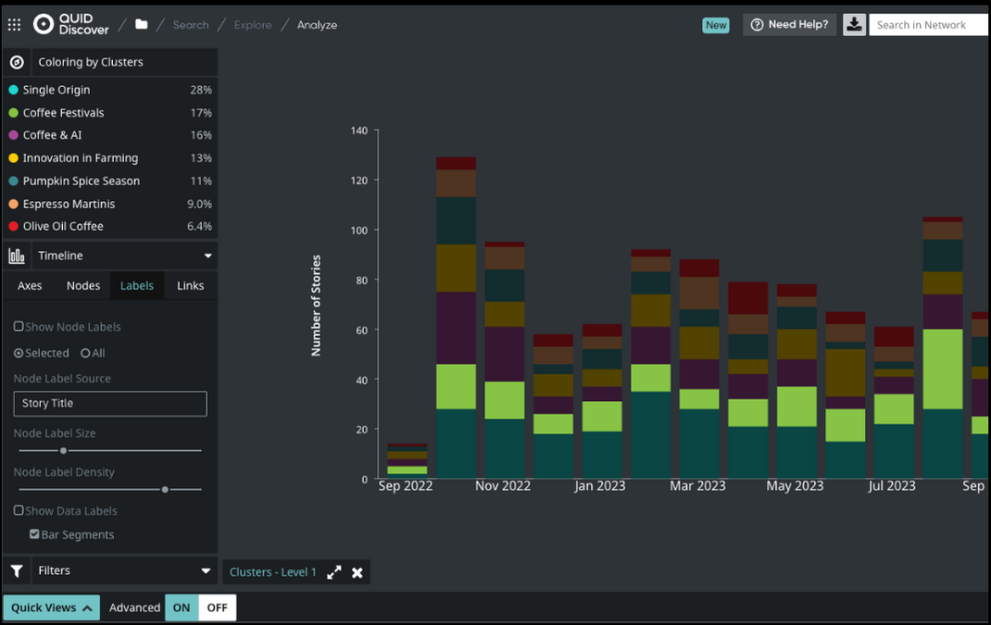Go to Search in the breadcrumb
991x625 pixels.
tap(191, 25)
